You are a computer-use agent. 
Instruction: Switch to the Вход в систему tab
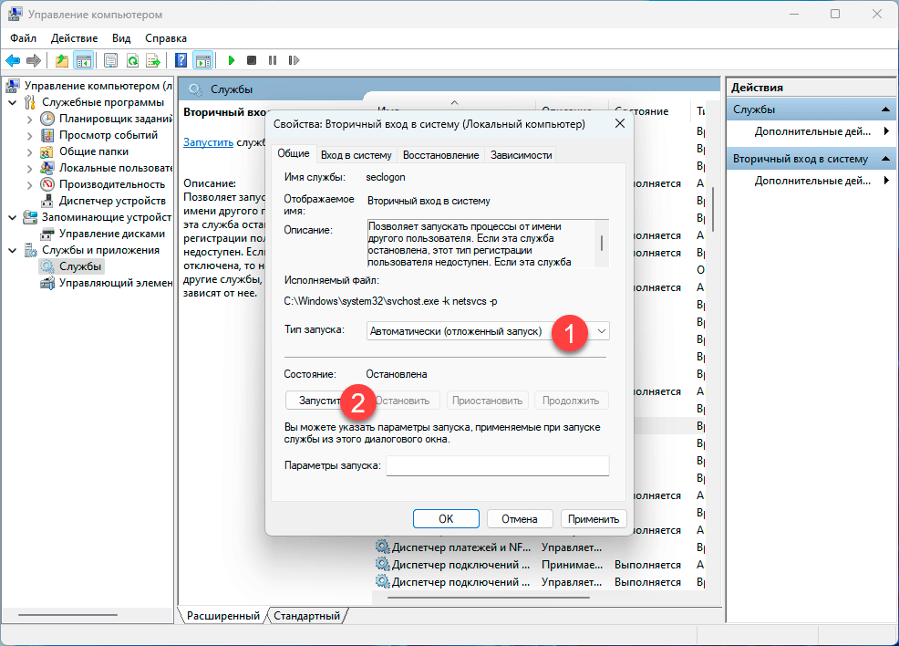[x=356, y=155]
